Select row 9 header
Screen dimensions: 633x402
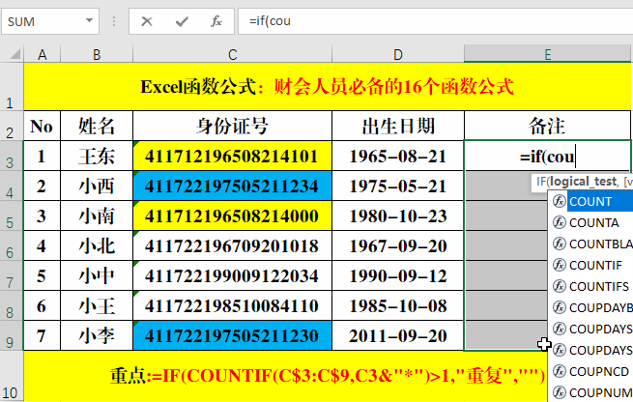[x=12, y=335]
